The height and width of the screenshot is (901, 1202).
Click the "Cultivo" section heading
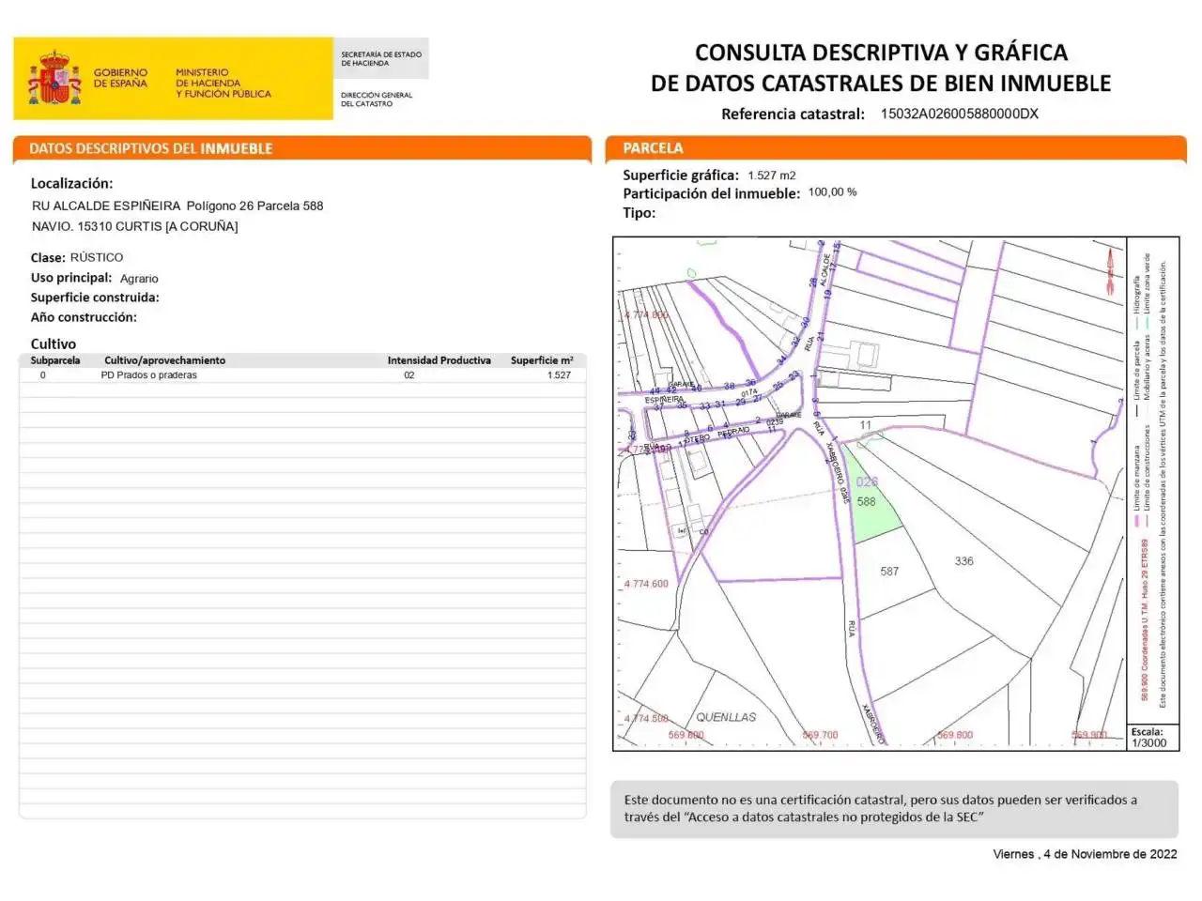pos(53,344)
